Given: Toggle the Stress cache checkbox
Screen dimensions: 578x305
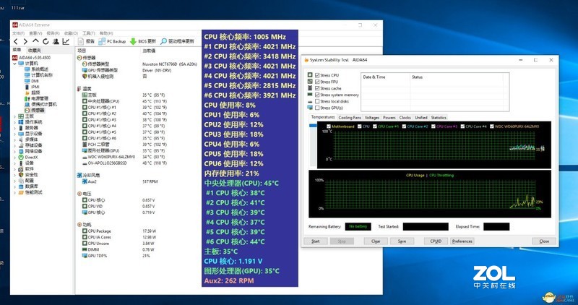Looking at the screenshot, I should coord(317,88).
